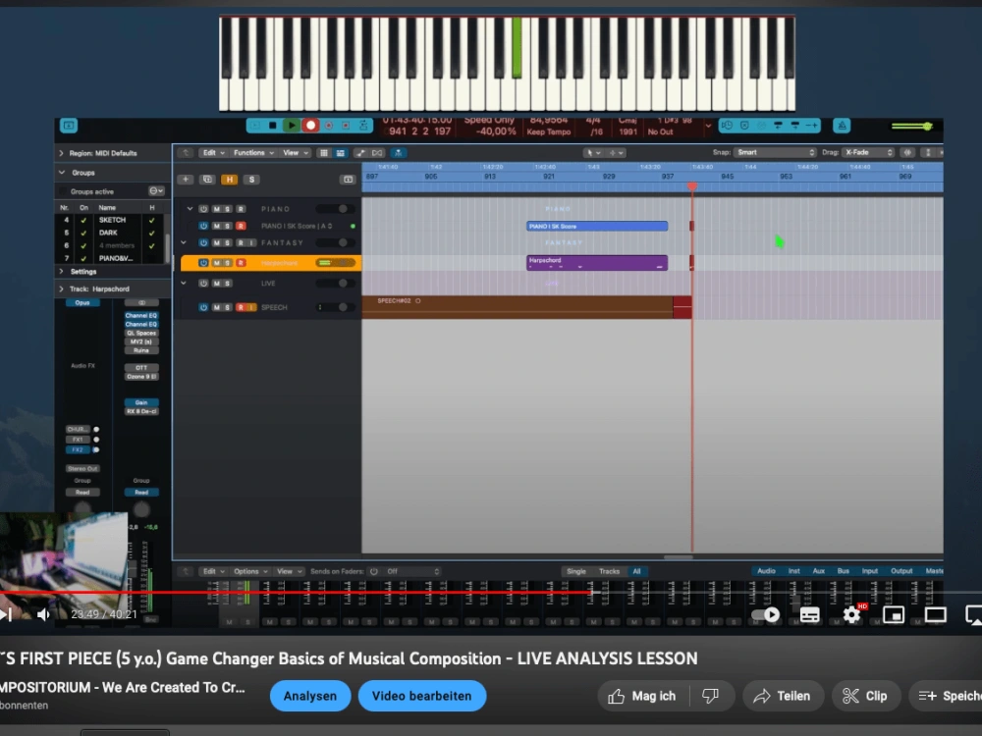Select the Harpsichord purple region

pos(597,263)
